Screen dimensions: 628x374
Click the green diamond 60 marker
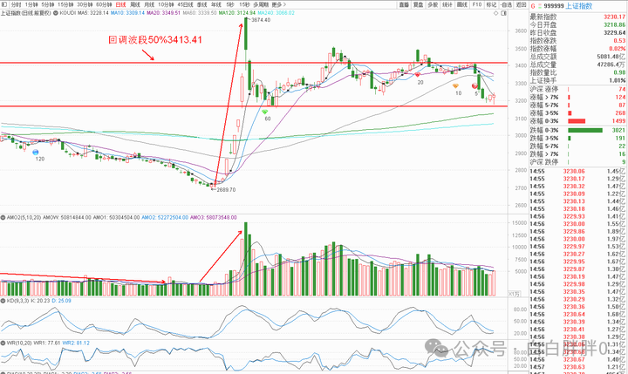pos(265,112)
